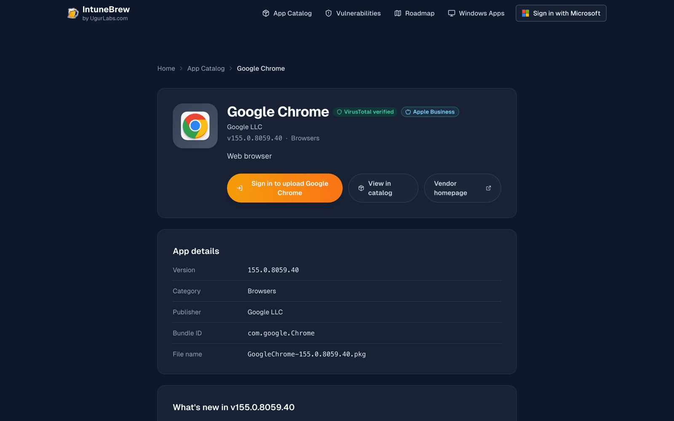This screenshot has width=674, height=421.
Task: Click the IntuneBrew beer mug logo
Action: (73, 13)
